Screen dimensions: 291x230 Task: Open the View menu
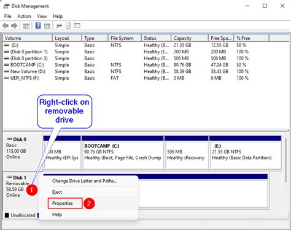point(42,16)
